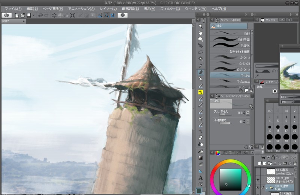The width and height of the screenshot is (300, 195).
Task: Click the 油彩 sub tool group button
Action: pos(229,26)
